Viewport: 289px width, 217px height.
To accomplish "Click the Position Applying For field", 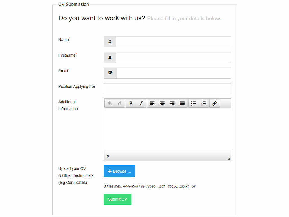I will [x=167, y=88].
